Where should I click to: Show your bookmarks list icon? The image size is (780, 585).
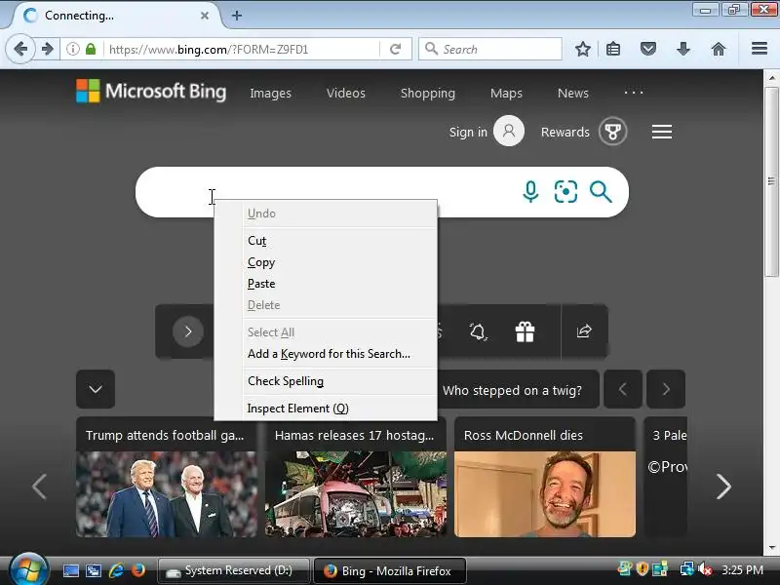click(613, 49)
